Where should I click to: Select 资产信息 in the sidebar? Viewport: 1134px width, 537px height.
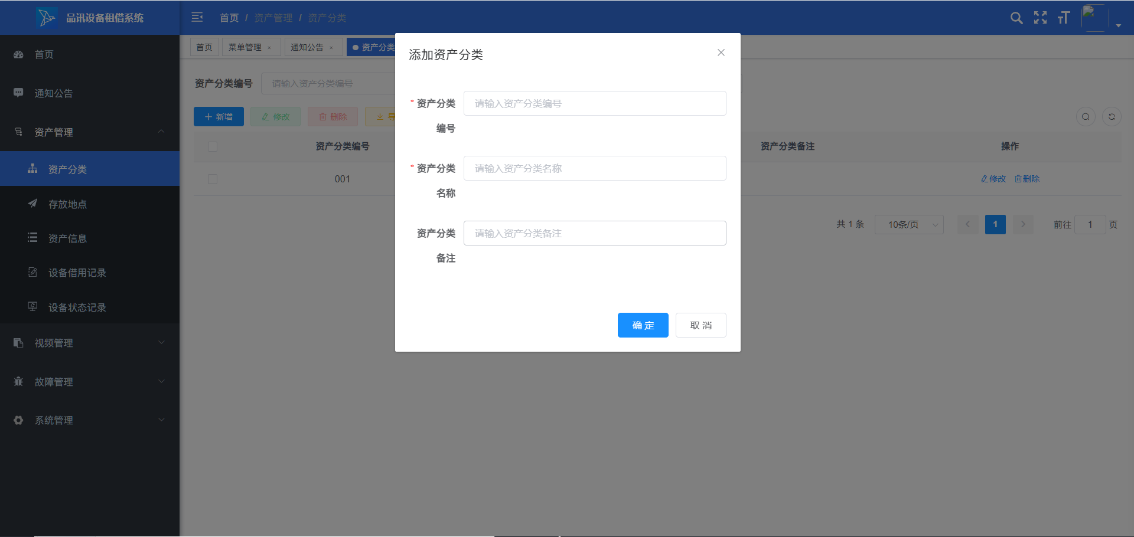[90, 238]
